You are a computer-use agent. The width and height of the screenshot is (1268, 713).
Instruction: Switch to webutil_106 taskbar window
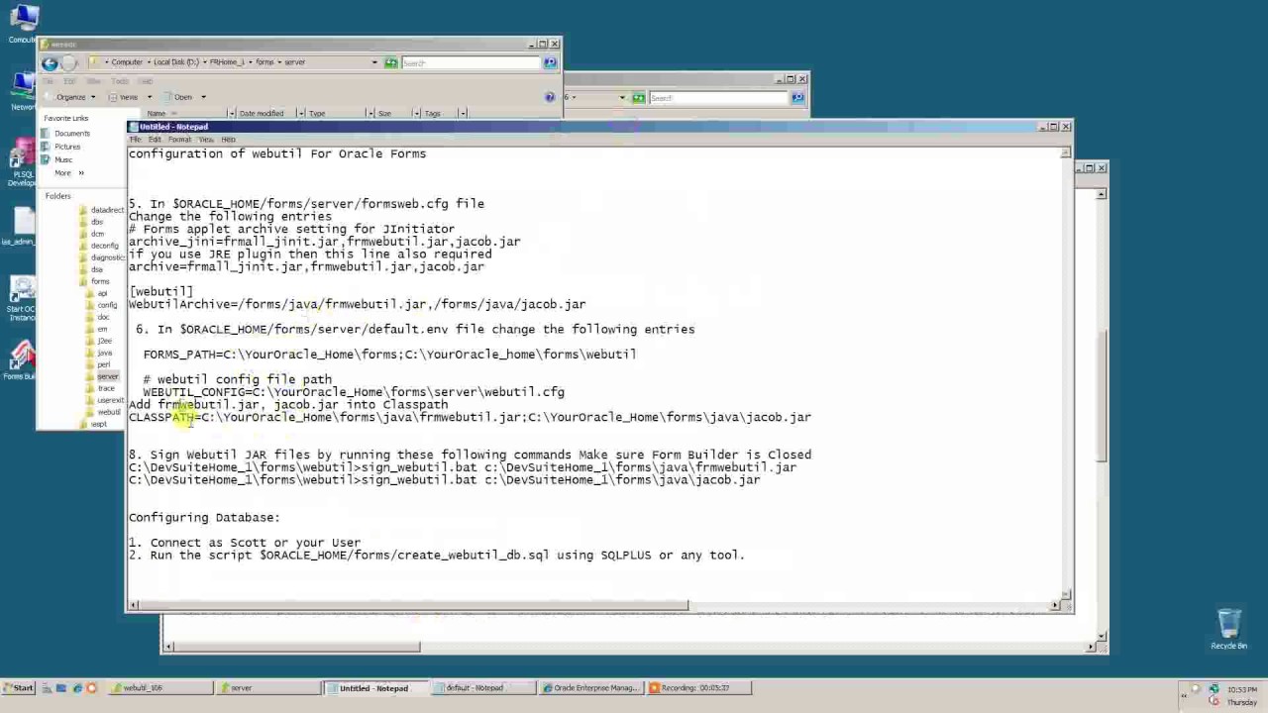(x=158, y=688)
